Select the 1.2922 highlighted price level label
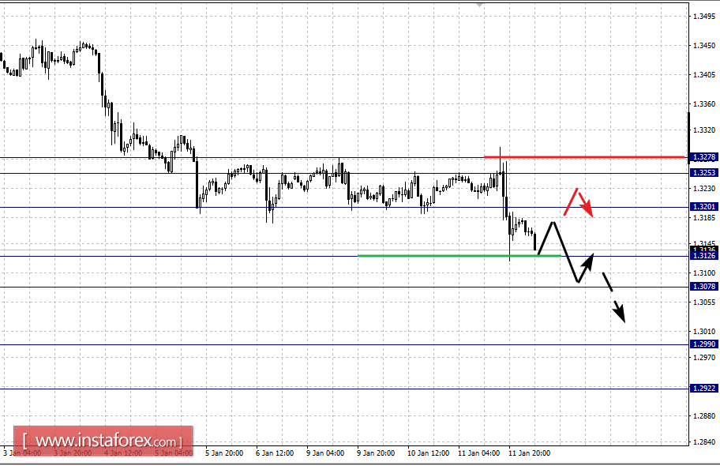The image size is (720, 466). tap(704, 389)
